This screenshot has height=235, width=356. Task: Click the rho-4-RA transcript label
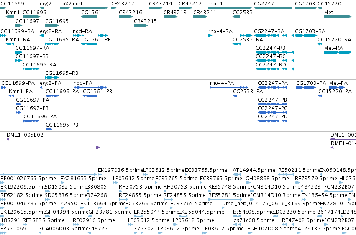point(220,31)
